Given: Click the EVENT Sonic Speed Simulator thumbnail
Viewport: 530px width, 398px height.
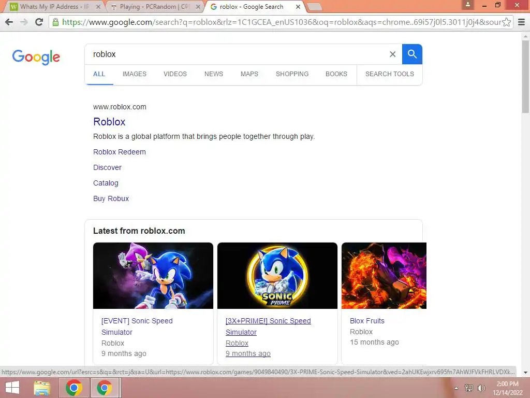Looking at the screenshot, I should coord(153,276).
